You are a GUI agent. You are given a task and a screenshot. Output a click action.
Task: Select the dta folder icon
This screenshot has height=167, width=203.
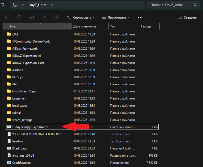pos(9,84)
